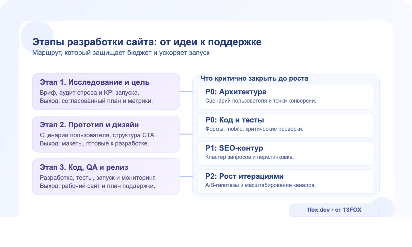Select the Маршрут, который защищает бюджет subtitle
412x247 pixels.
pyautogui.click(x=121, y=53)
